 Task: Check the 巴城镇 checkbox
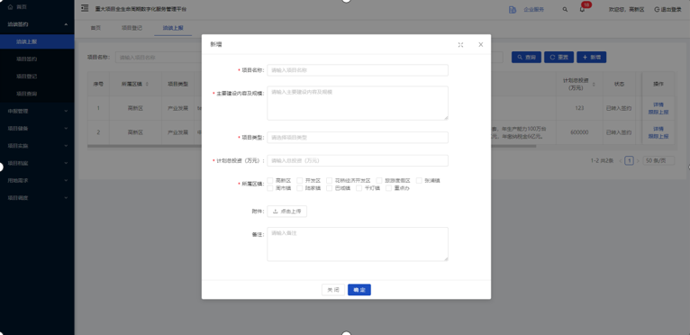(x=329, y=188)
